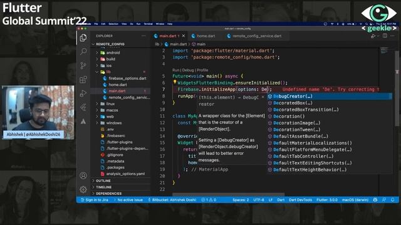This screenshot has width=401, height=225.
Task: Expand the windows folder
Action: pyautogui.click(x=97, y=123)
